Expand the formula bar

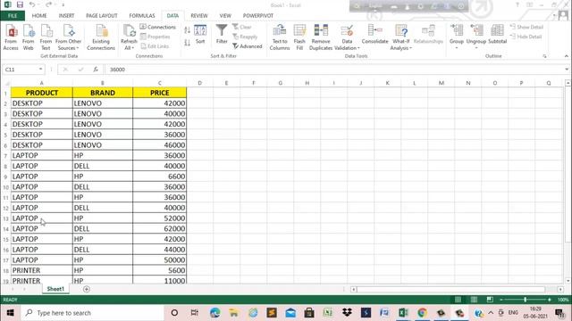(x=567, y=70)
